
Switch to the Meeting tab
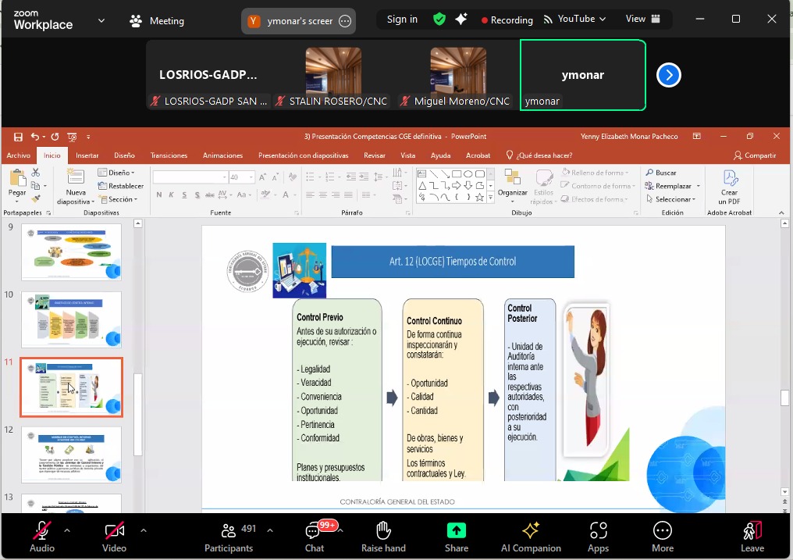(158, 21)
